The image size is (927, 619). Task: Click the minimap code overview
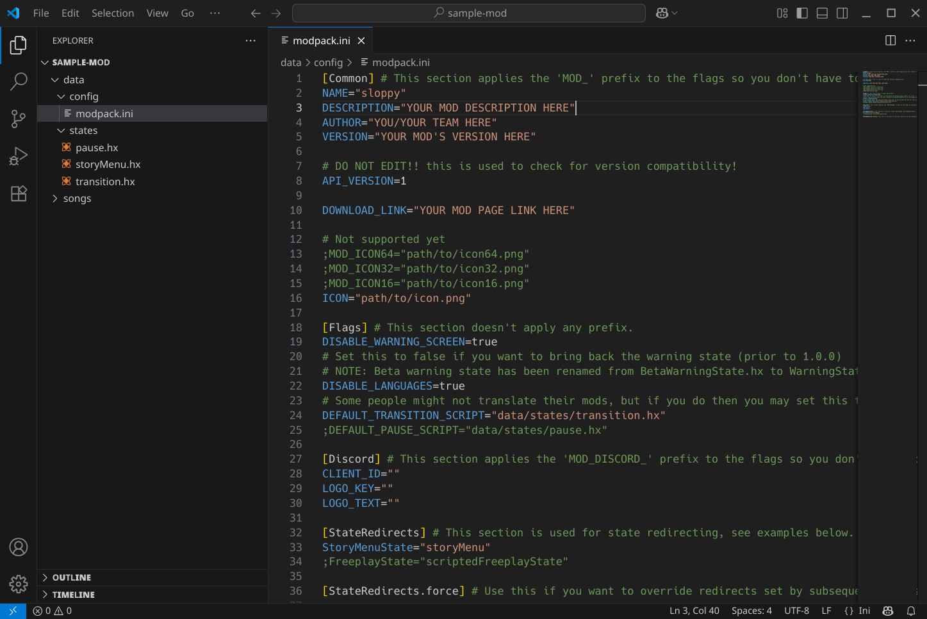(x=889, y=94)
